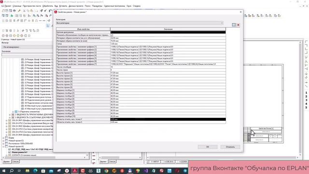Image resolution: width=309 pixels, height=174 pixels.
Task: Close the frame properties dialog
Action: [240, 12]
